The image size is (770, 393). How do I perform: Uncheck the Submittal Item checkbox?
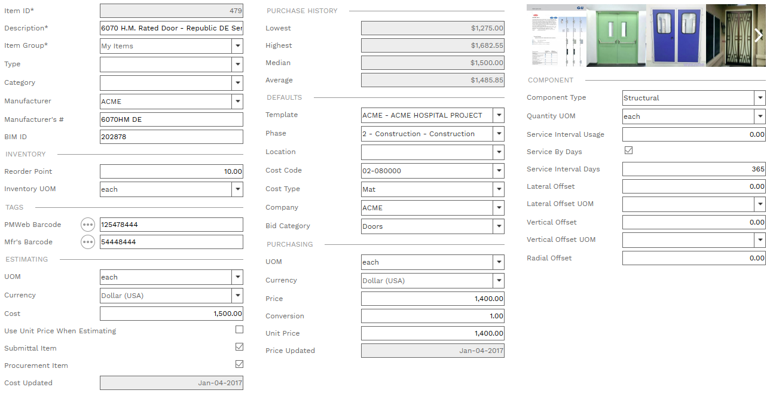pyautogui.click(x=239, y=346)
